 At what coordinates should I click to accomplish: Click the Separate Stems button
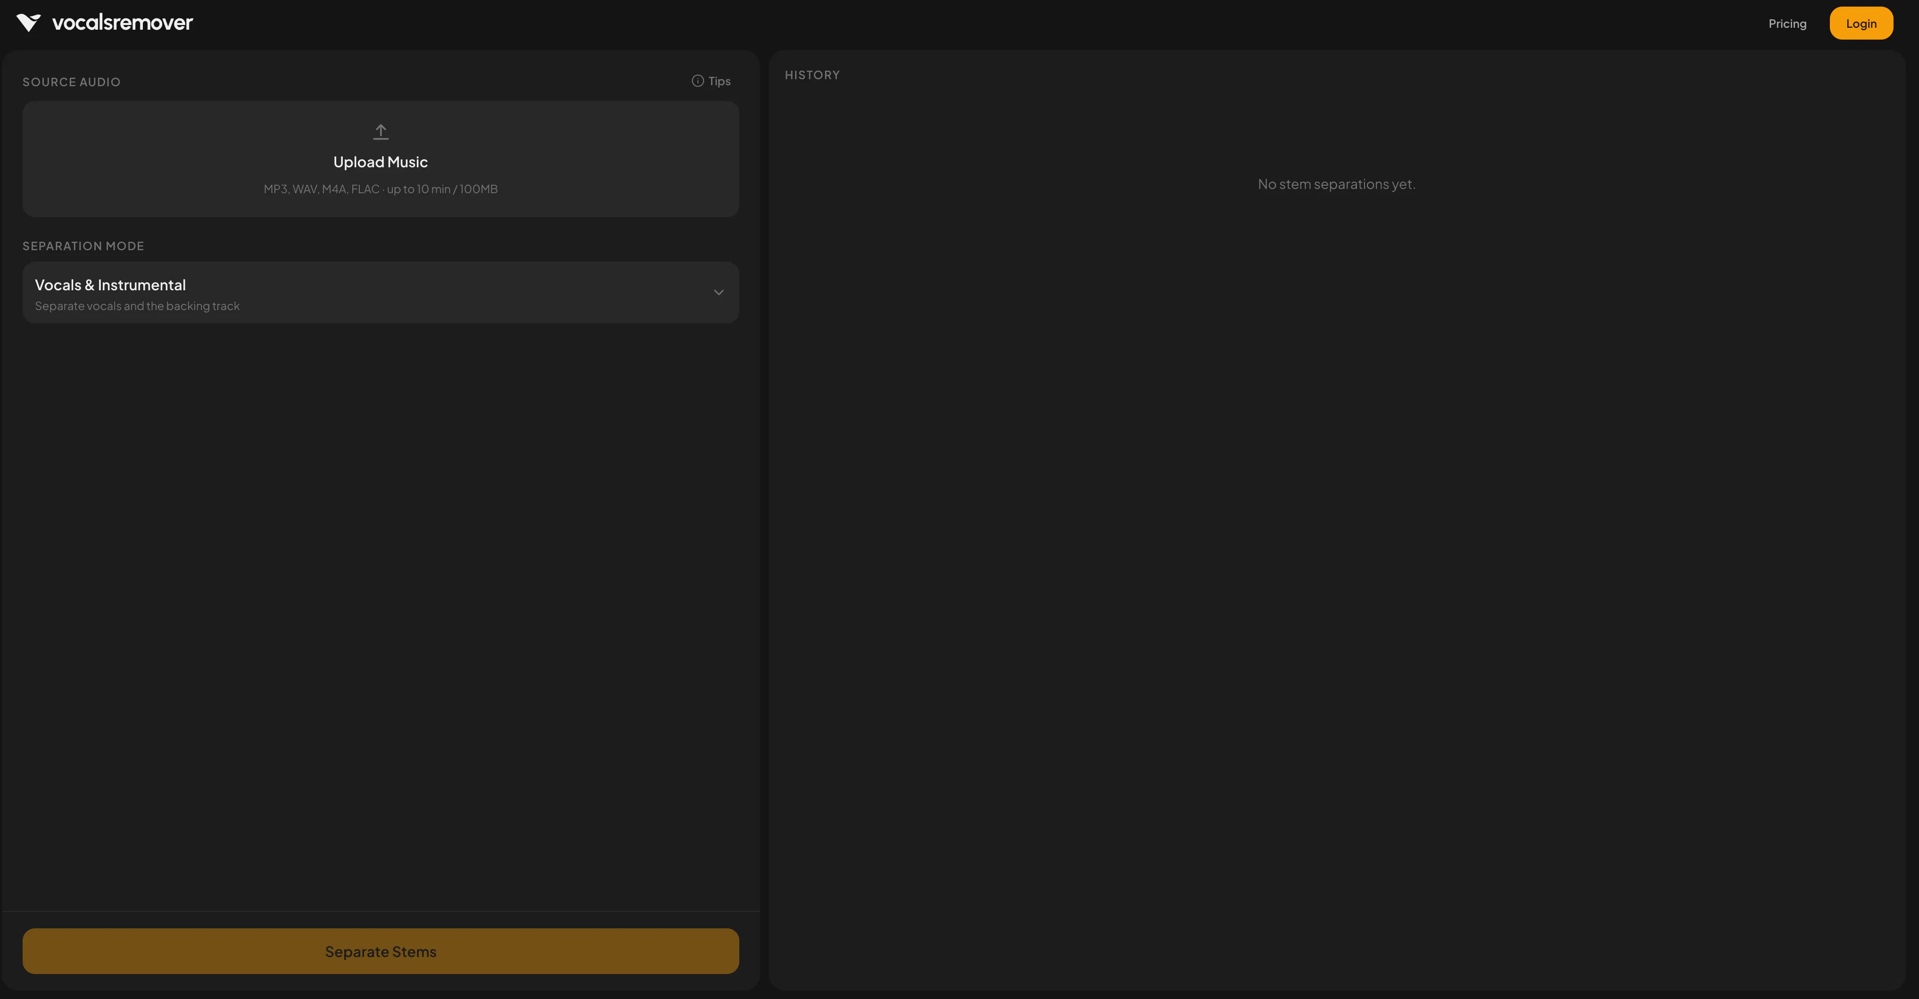coord(380,950)
